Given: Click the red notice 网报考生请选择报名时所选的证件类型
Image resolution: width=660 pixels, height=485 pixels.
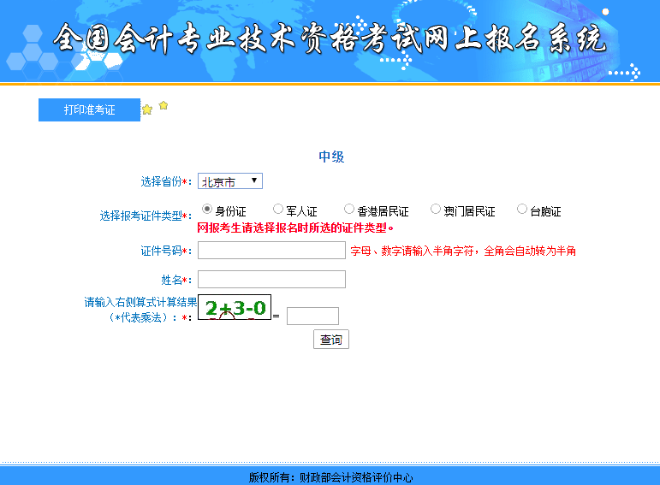Looking at the screenshot, I should tap(295, 228).
